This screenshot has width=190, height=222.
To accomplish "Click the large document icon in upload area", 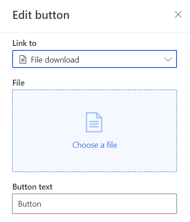I will coord(94,122).
